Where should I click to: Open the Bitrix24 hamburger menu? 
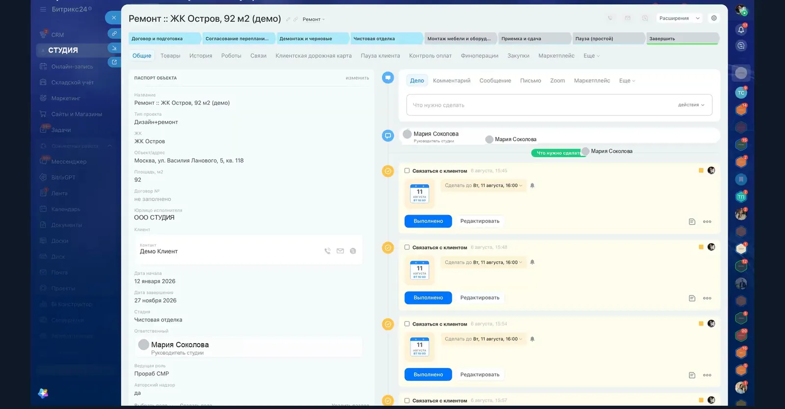[x=43, y=9]
